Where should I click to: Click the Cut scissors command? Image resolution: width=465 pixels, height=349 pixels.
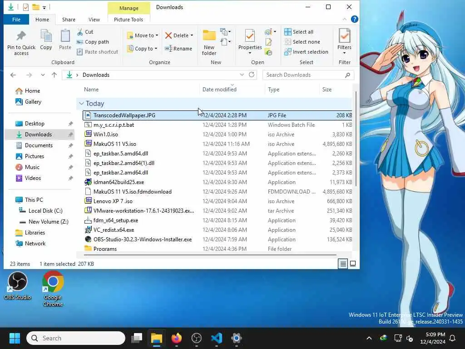pos(85,32)
